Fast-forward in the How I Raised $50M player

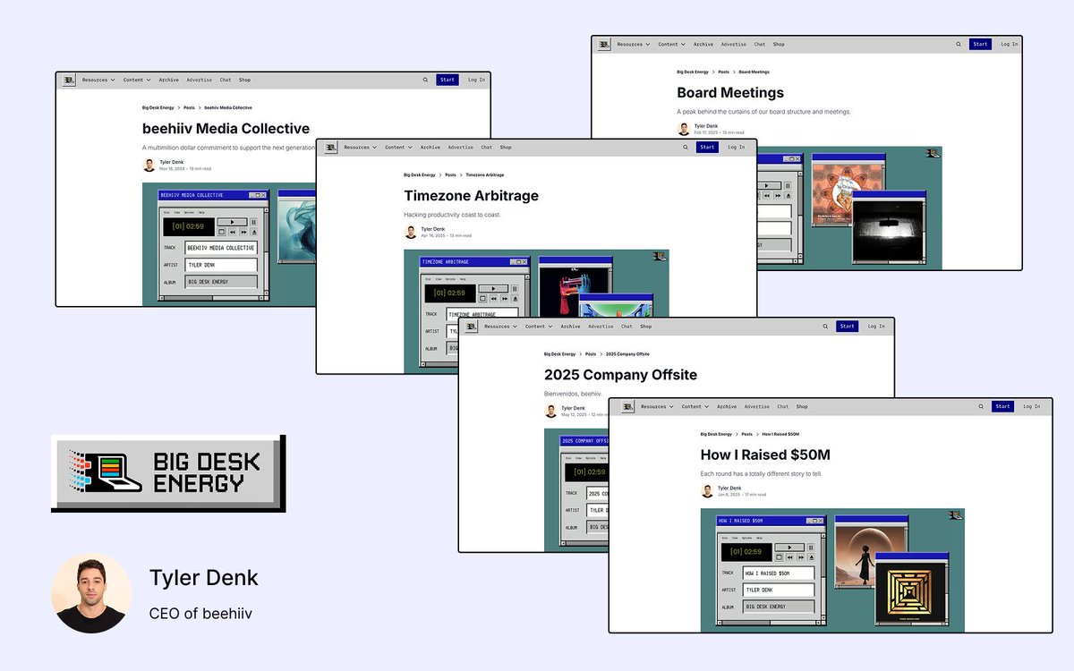(x=800, y=557)
